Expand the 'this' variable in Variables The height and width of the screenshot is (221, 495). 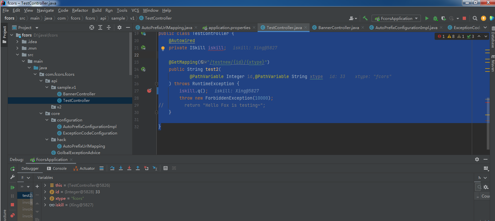tap(45, 185)
